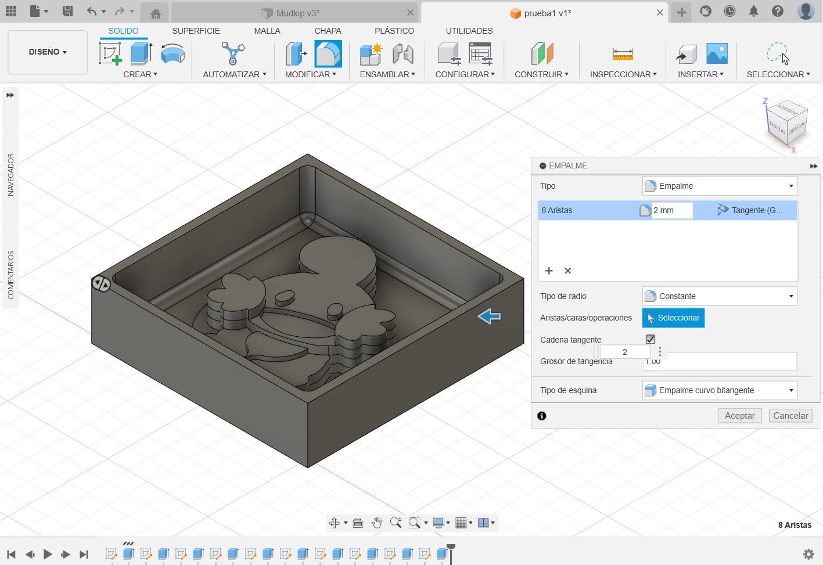Screen dimensions: 823x565
Task: Open the user profile avatar
Action: coord(806,10)
